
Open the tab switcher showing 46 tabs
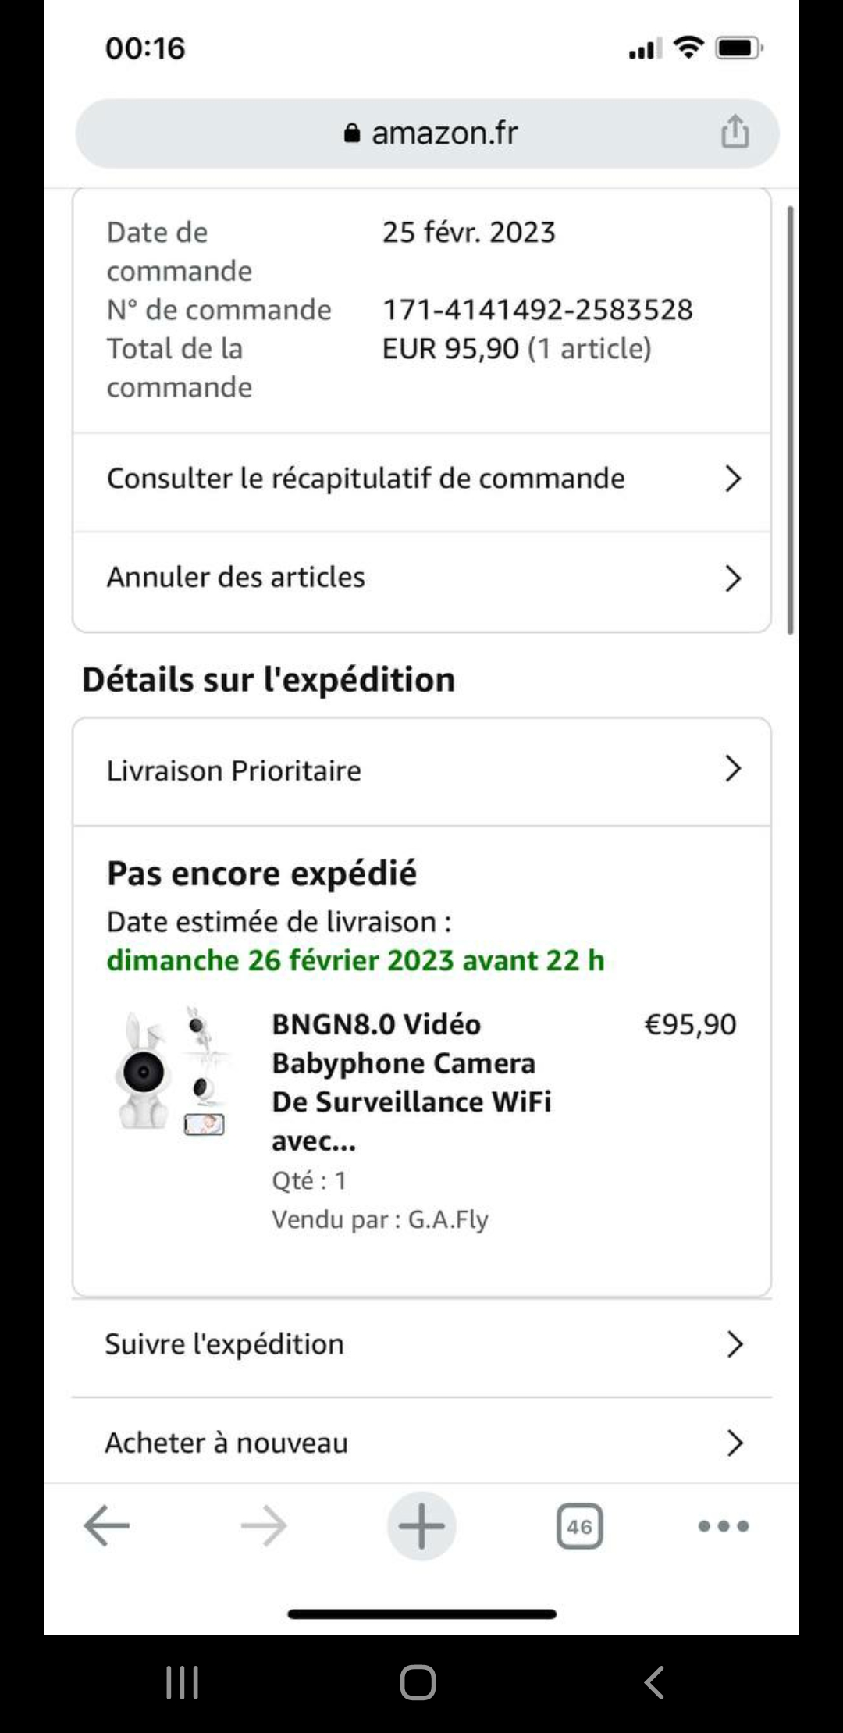tap(579, 1526)
